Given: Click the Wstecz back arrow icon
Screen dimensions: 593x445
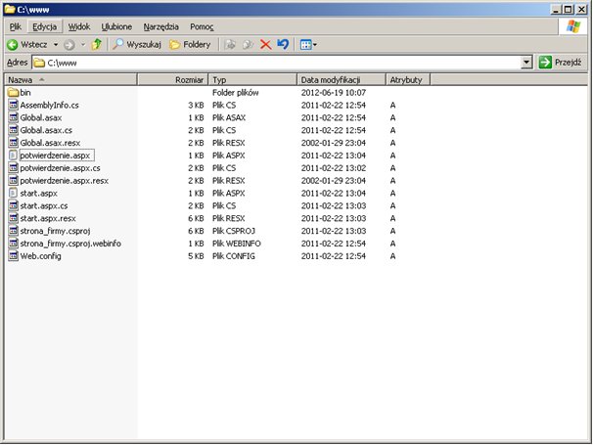Looking at the screenshot, I should click(x=12, y=45).
